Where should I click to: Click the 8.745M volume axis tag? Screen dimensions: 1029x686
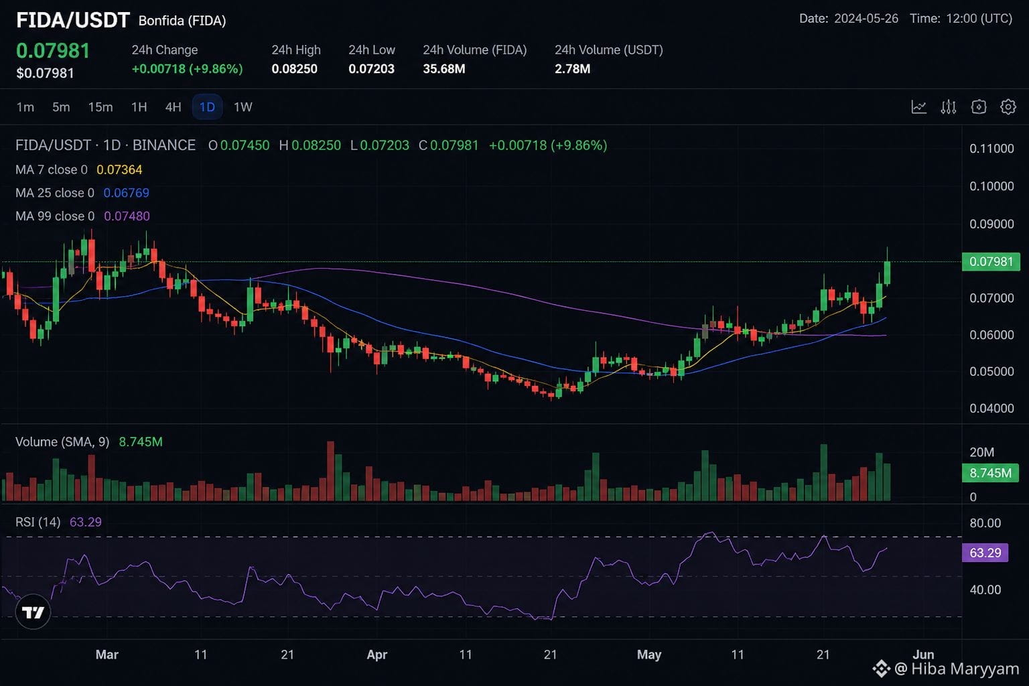tap(991, 473)
